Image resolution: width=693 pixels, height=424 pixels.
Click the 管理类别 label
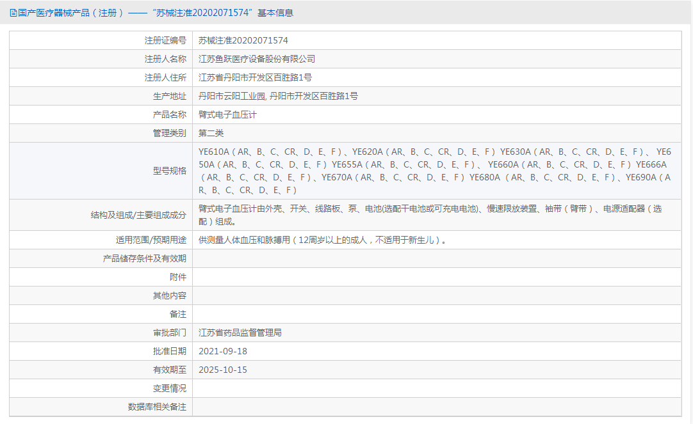(x=170, y=133)
